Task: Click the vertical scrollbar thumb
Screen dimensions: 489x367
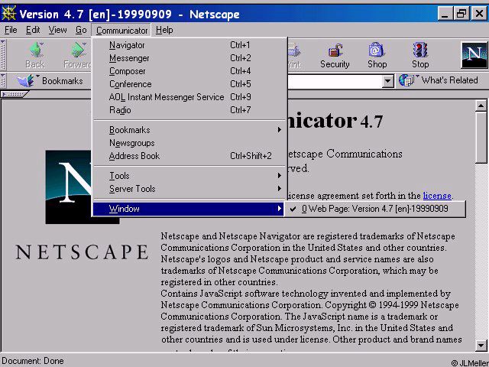Action: click(x=481, y=138)
